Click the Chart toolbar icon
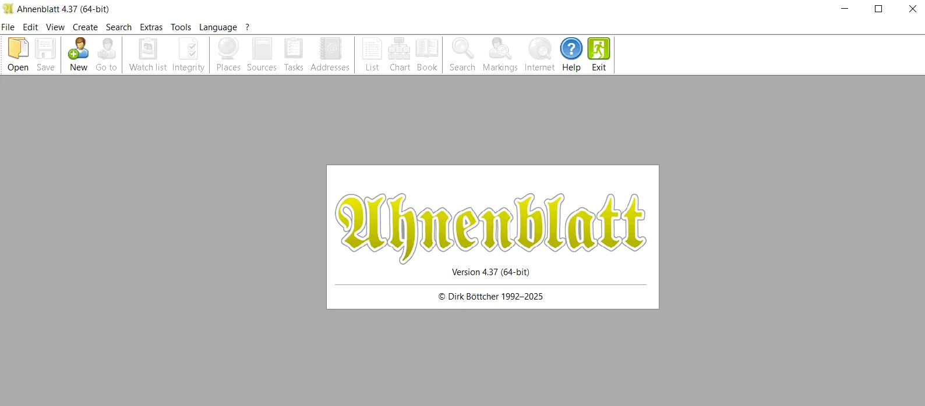Viewport: 925px width, 406px height. click(x=400, y=55)
